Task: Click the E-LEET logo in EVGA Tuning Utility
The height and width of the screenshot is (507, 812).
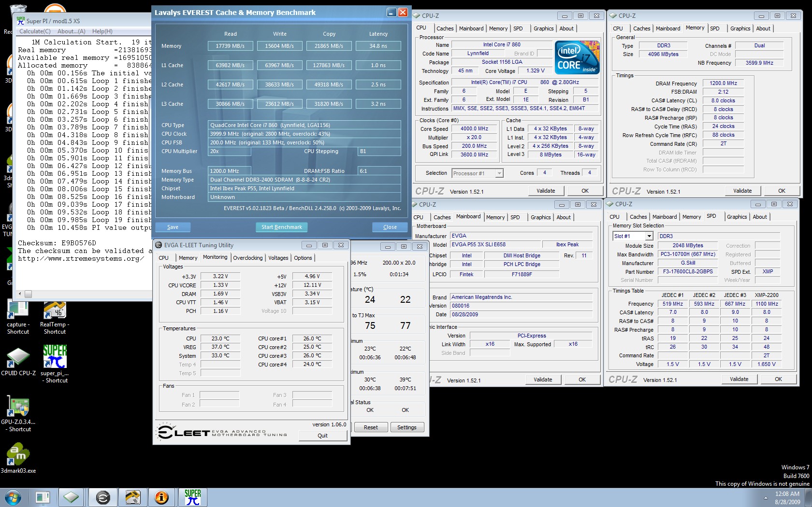Action: (x=223, y=432)
